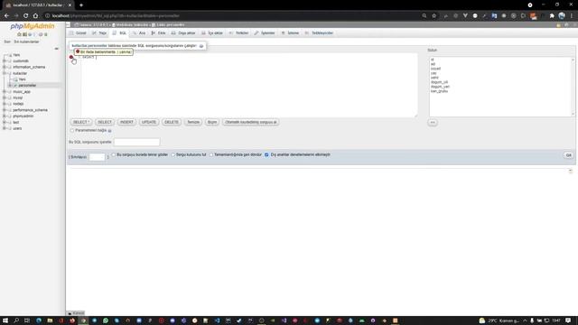This screenshot has height=325, width=578.
Task: Expand the information_schema database node
Action: click(5, 67)
